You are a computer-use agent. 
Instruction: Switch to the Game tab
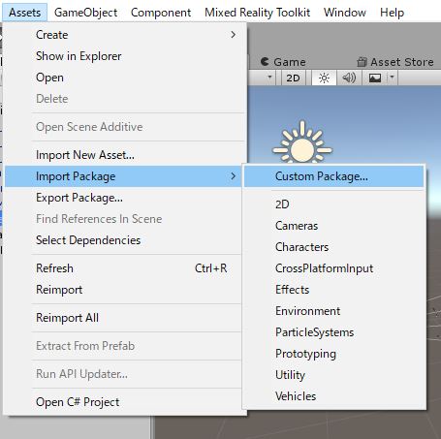(x=283, y=62)
